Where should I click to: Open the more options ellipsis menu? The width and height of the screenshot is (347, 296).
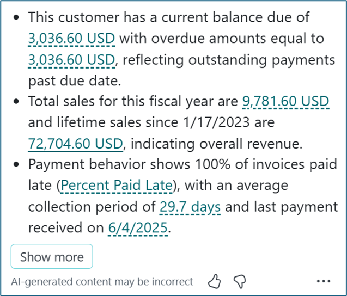point(324,281)
